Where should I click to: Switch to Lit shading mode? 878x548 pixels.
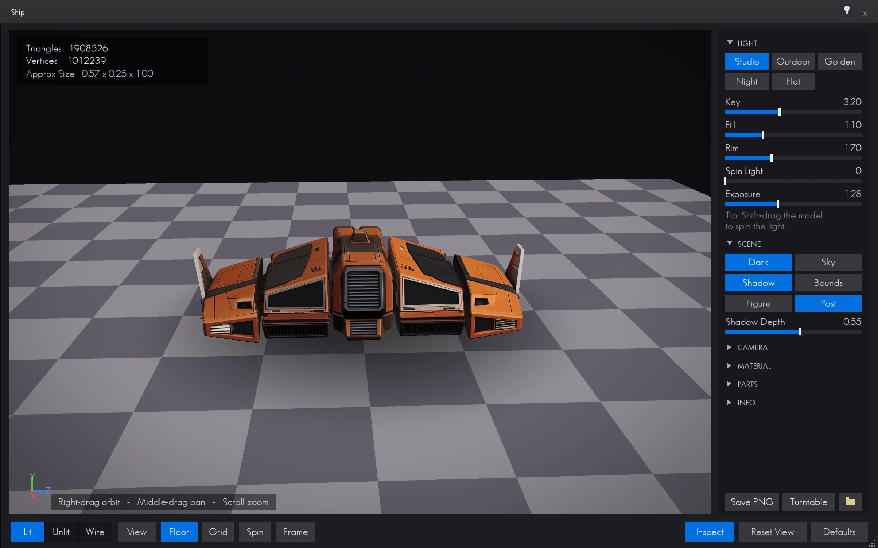(27, 532)
